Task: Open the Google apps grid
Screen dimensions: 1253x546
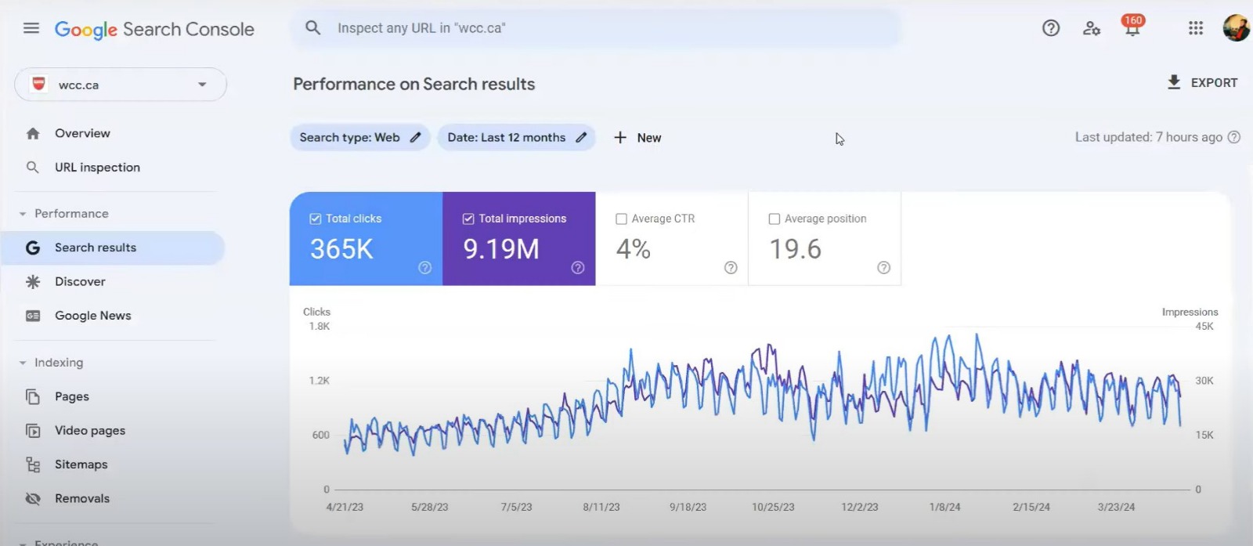Action: coord(1195,28)
